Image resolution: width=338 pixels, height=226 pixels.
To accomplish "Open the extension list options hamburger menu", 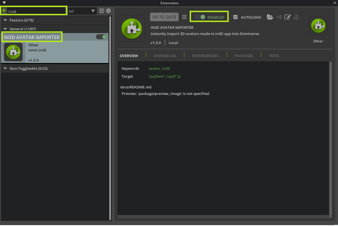I will [x=102, y=11].
